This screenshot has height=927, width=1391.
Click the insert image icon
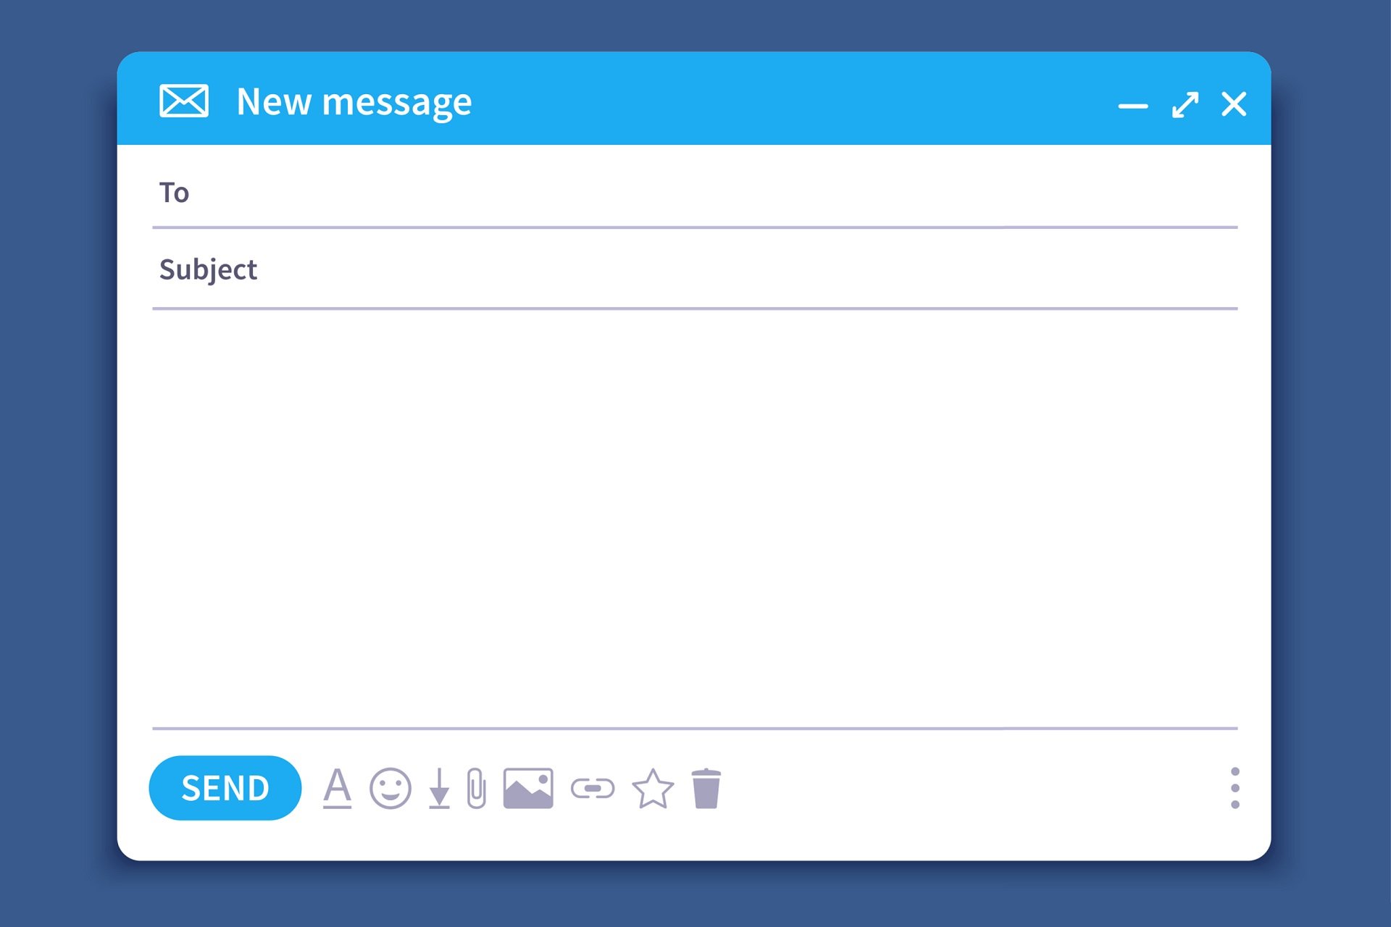529,787
